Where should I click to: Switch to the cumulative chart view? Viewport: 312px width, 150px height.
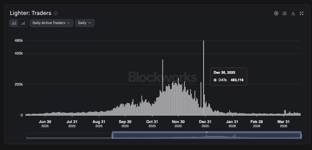click(x=23, y=23)
